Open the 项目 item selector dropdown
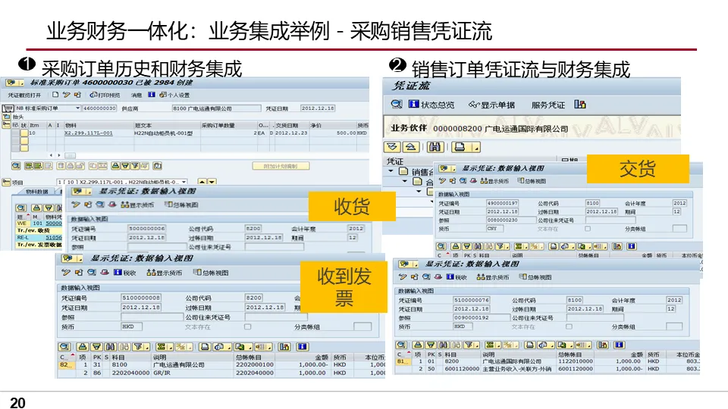Image resolution: width=728 pixels, height=409 pixels. (184, 182)
